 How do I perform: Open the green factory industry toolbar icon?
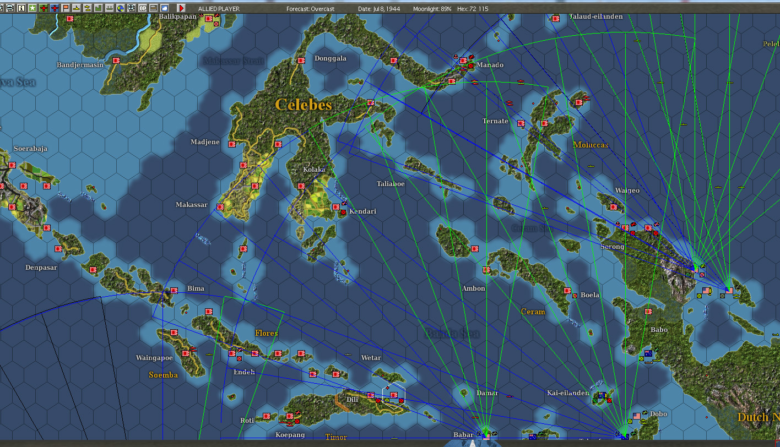[99, 8]
